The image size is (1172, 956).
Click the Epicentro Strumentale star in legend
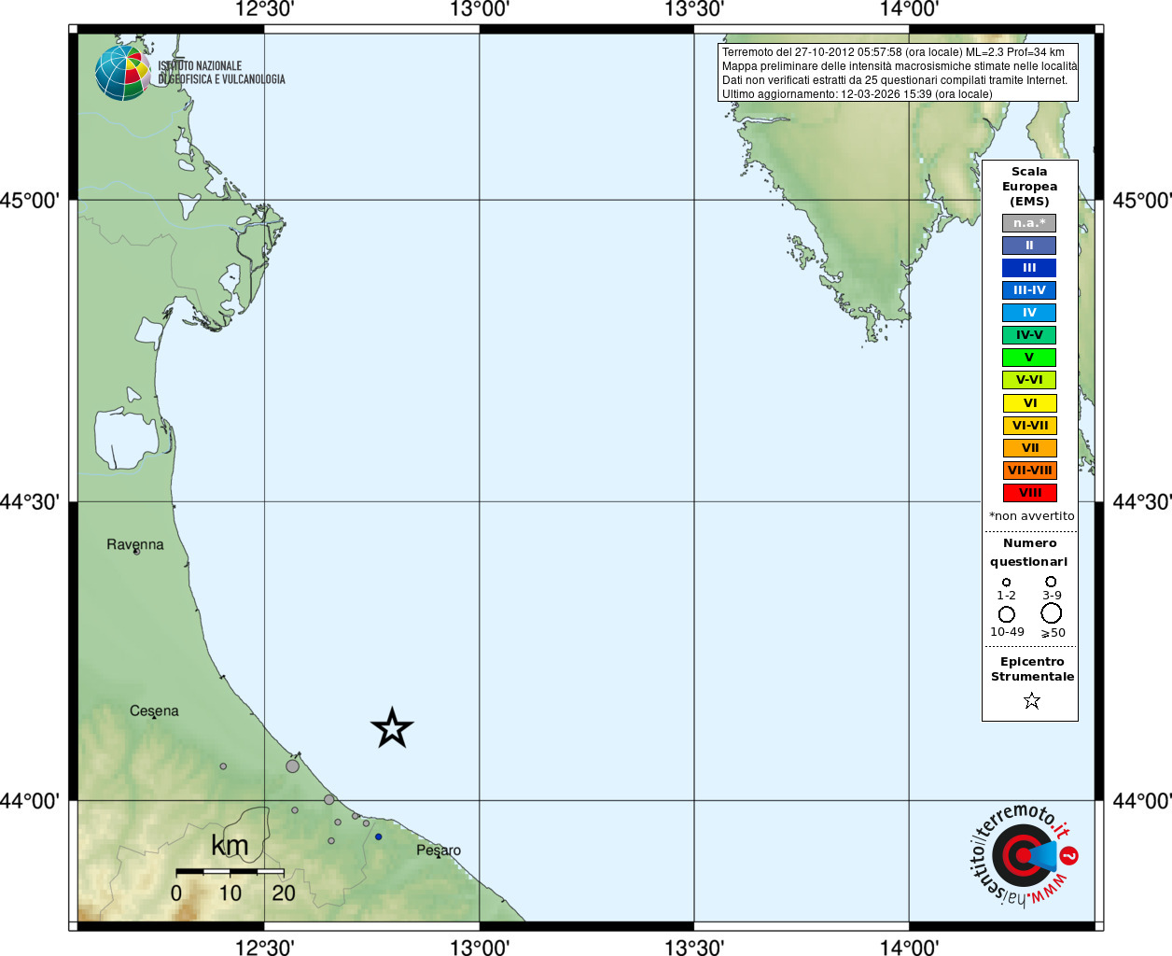1031,700
